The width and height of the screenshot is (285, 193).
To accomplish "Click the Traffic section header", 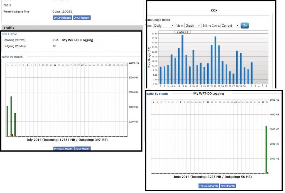I will (9, 28).
